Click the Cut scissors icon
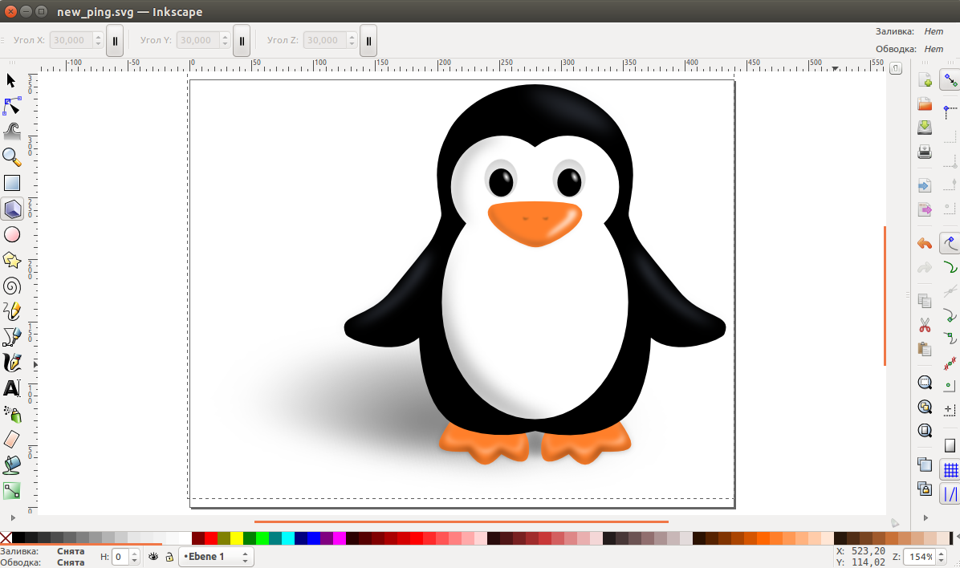Viewport: 960px width, 568px height. point(925,326)
